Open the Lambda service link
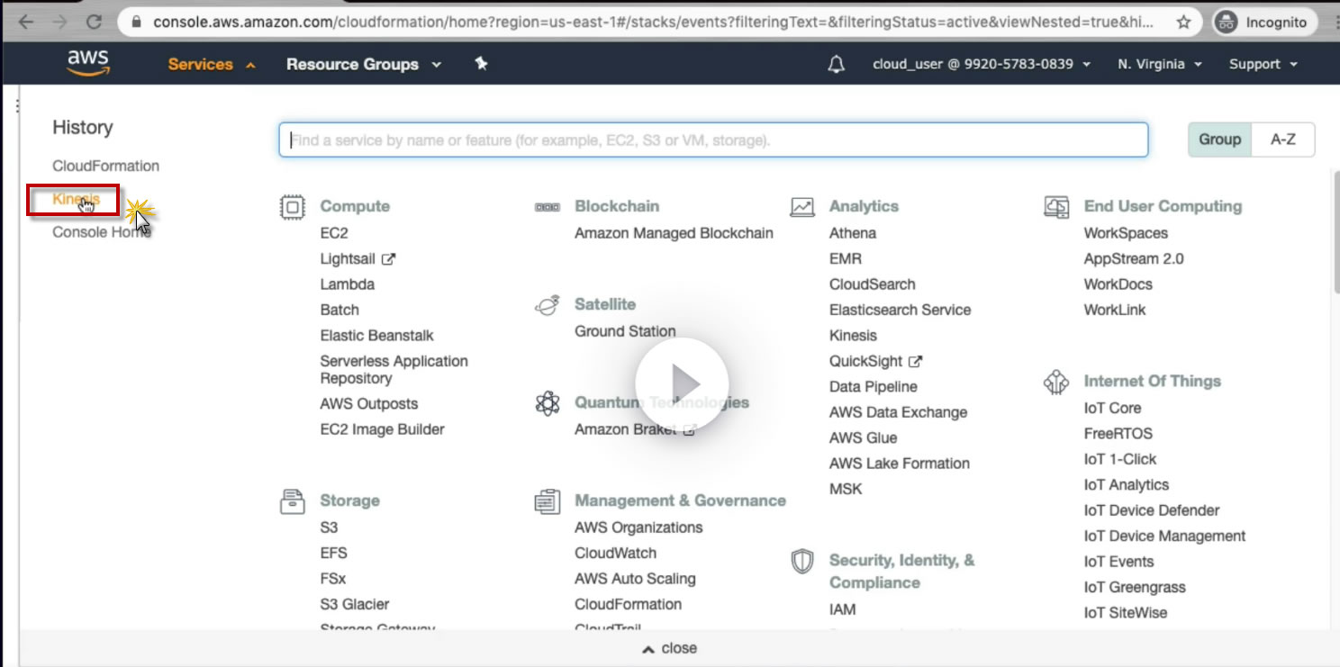The height and width of the screenshot is (667, 1340). point(347,284)
